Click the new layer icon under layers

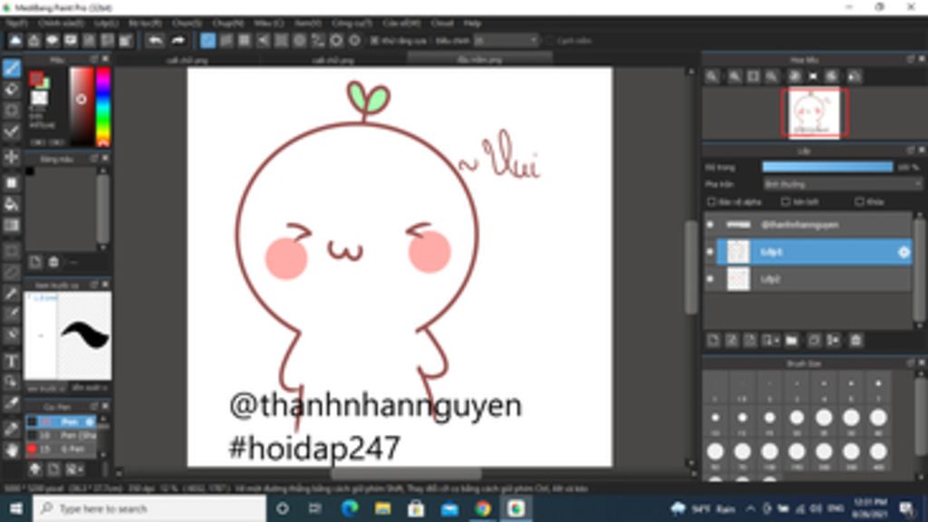pos(713,341)
